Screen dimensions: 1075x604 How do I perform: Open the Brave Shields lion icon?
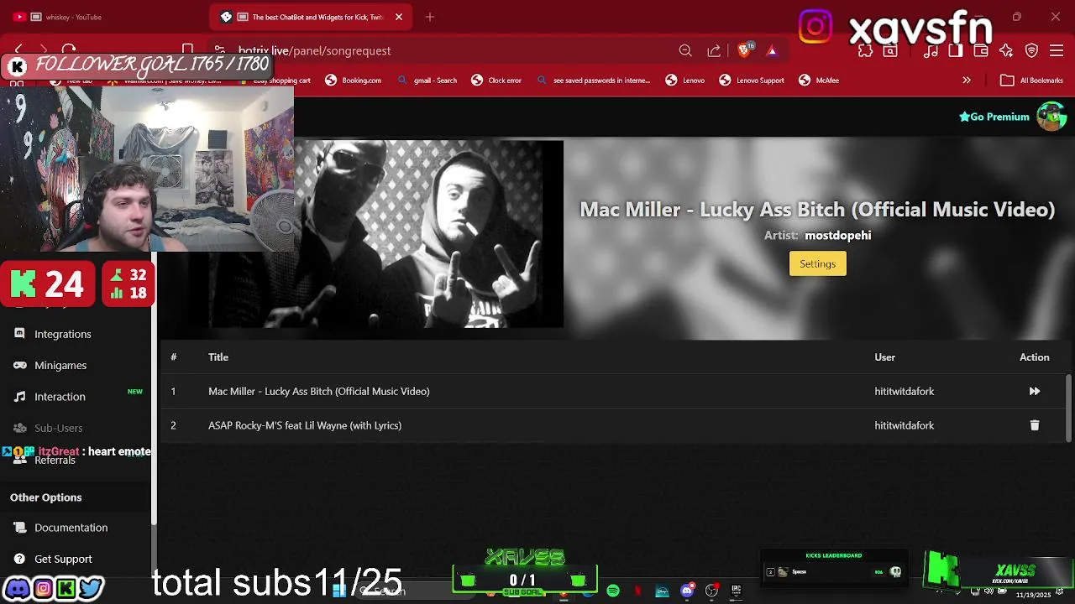point(744,50)
